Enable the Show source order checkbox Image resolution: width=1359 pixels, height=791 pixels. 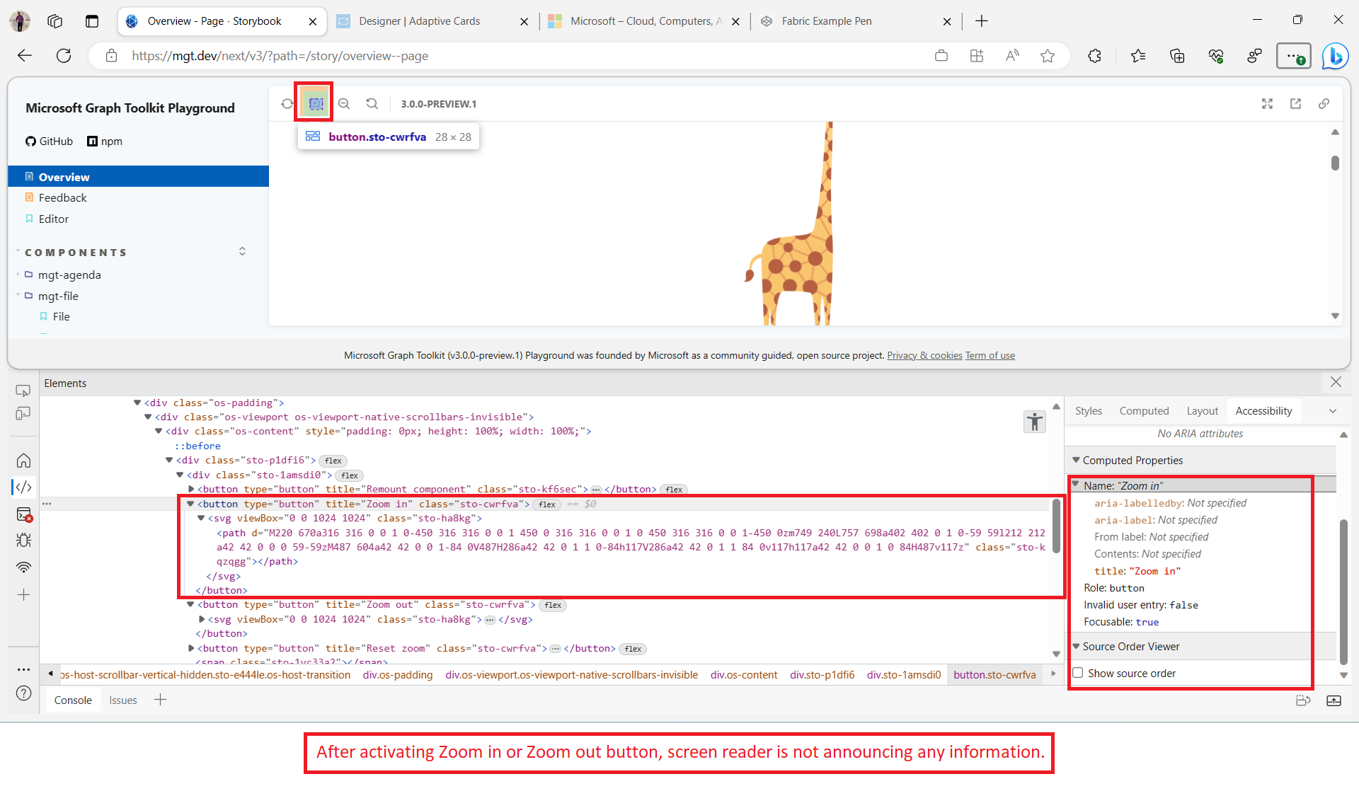coord(1077,673)
